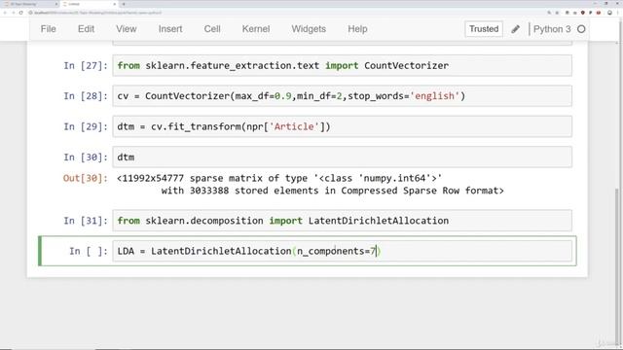Screen dimensions: 623x350
Task: Select the empty In [ ] prompt label
Action: (89, 251)
